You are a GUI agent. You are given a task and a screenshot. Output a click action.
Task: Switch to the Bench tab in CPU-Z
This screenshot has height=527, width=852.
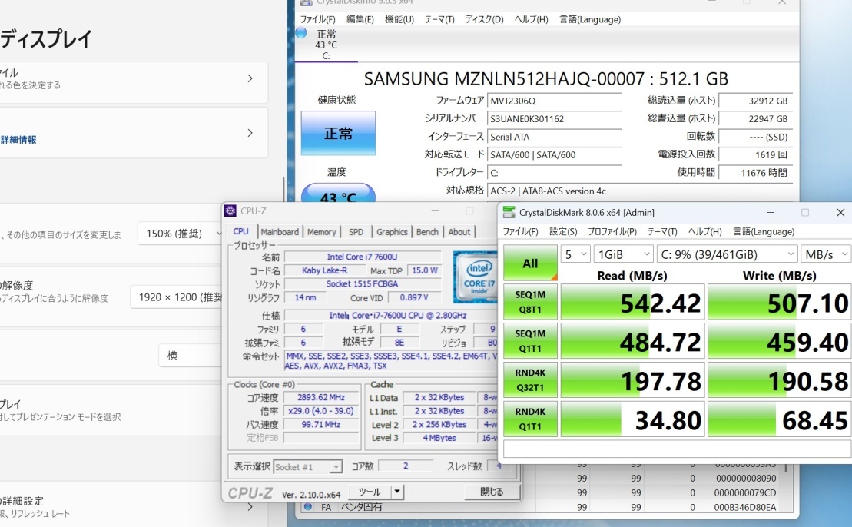[428, 232]
